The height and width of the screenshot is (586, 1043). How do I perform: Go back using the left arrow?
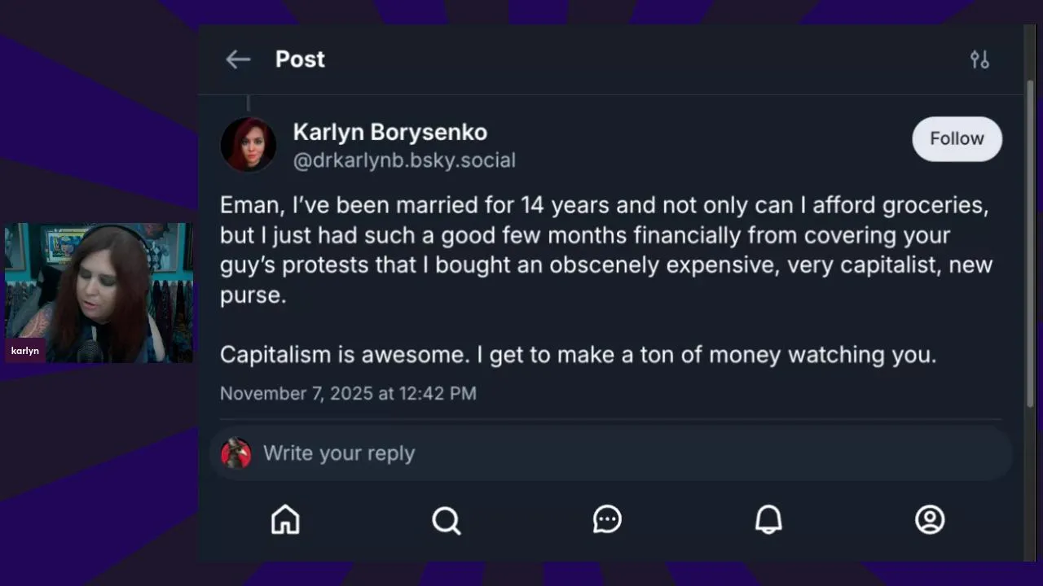click(x=238, y=59)
